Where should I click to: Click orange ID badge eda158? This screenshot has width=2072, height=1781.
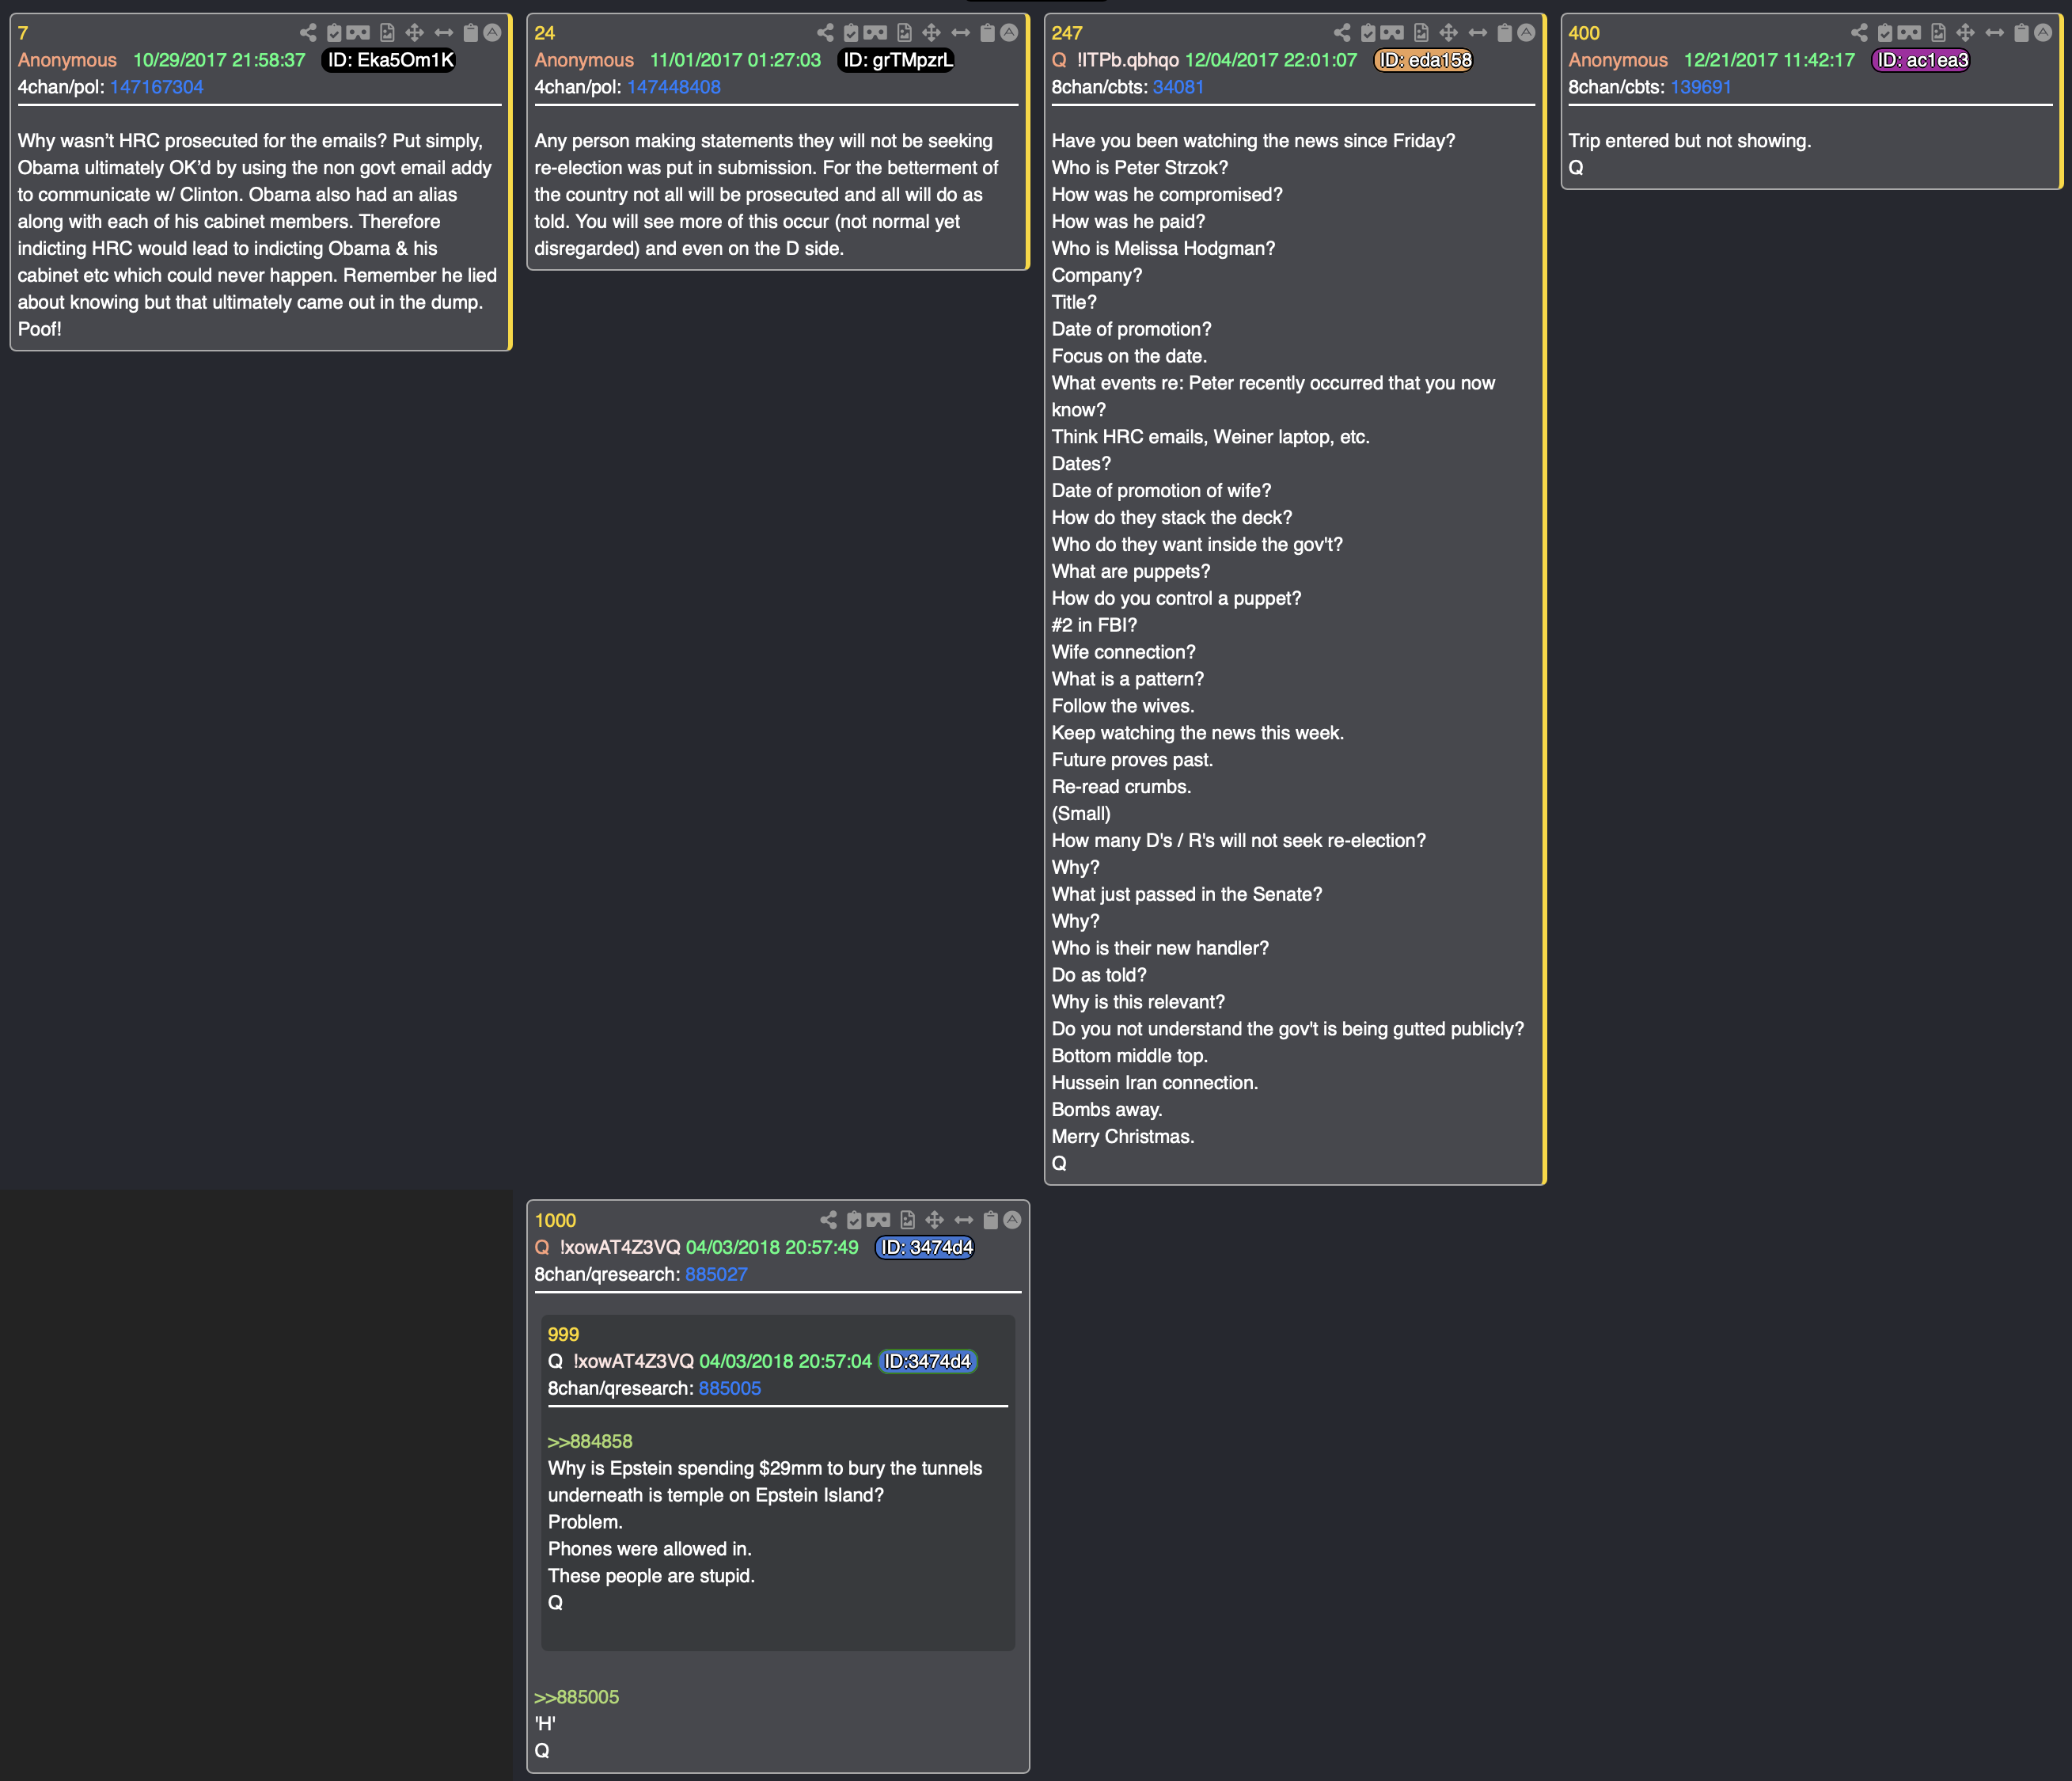1424,60
